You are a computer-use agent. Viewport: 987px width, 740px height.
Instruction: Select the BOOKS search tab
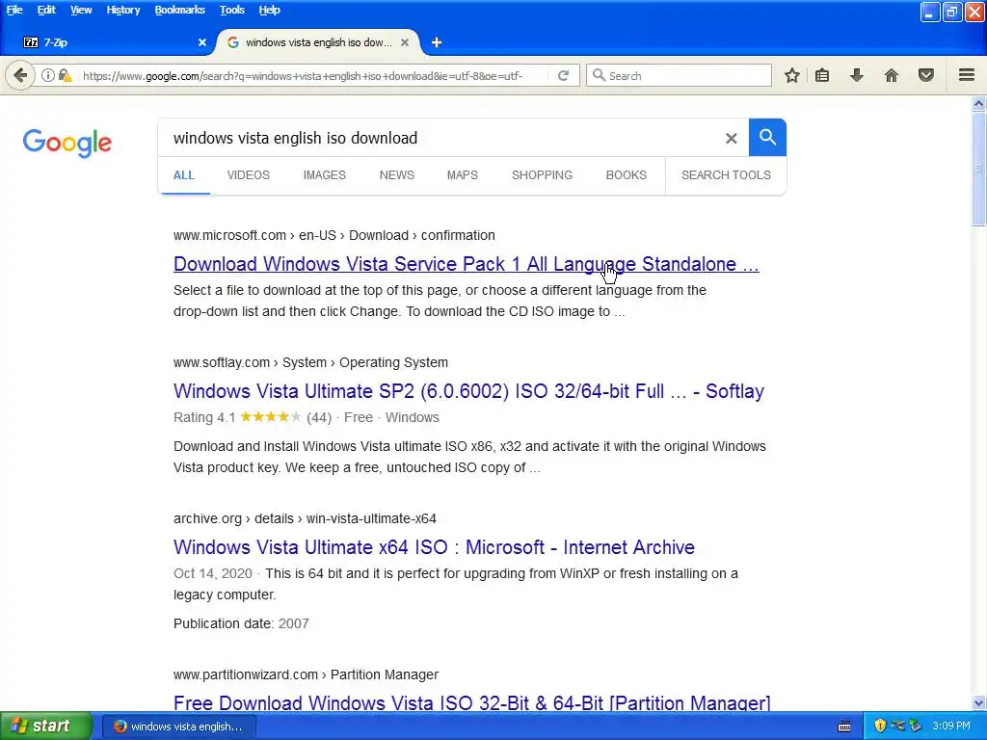[x=626, y=175]
